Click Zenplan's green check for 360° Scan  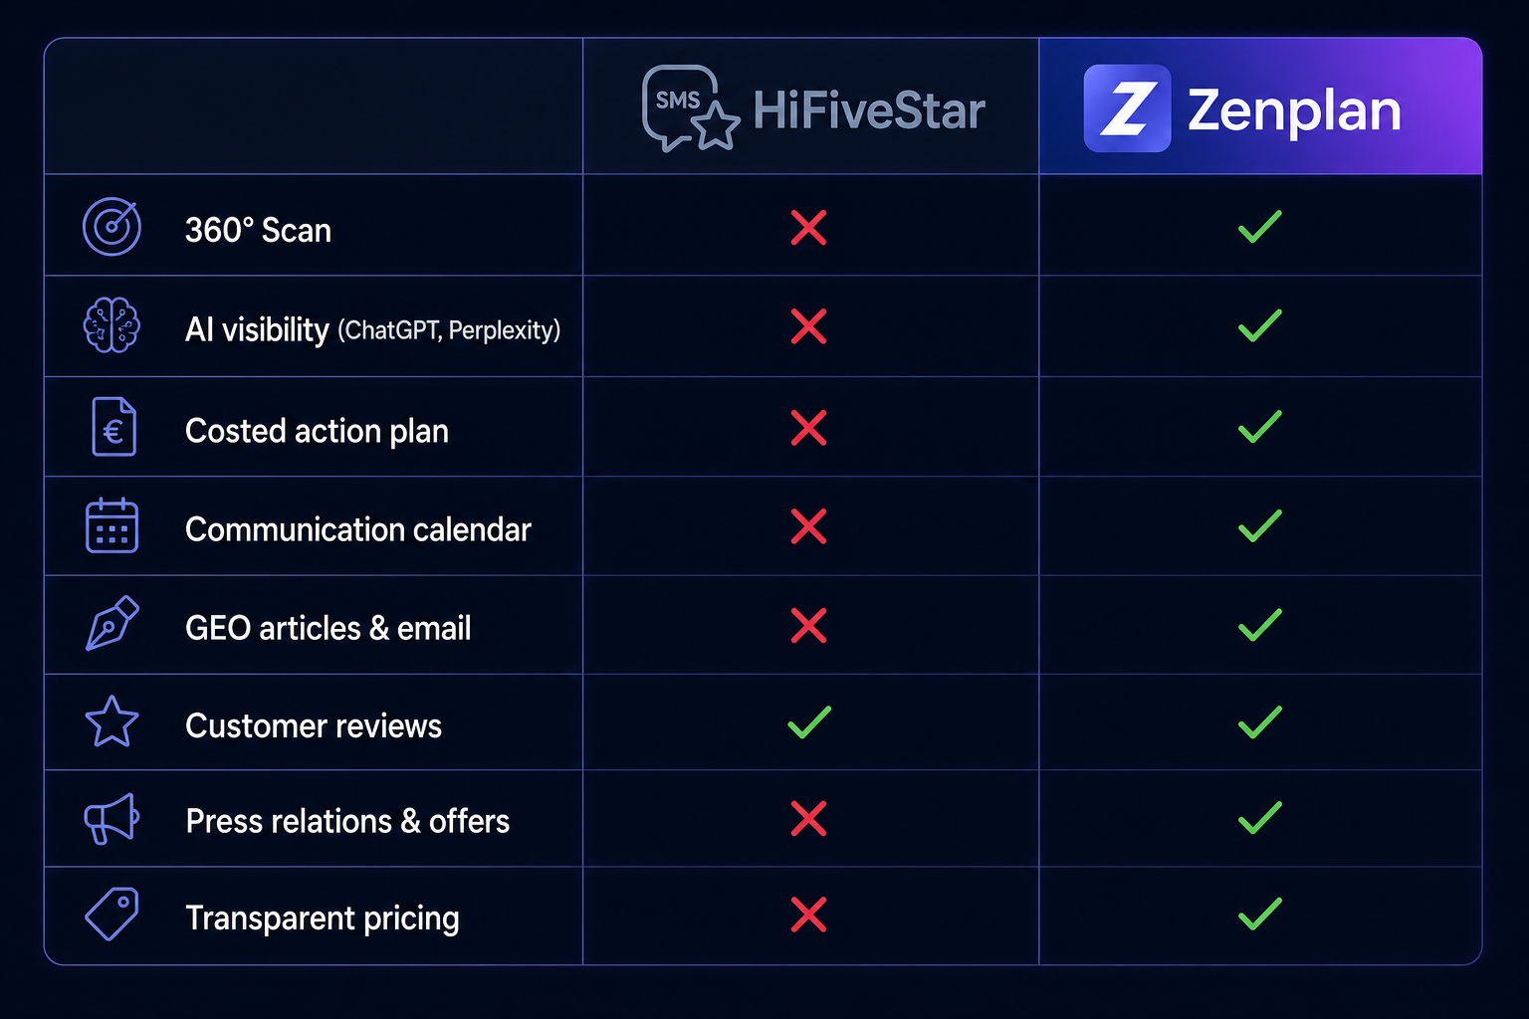pos(1260,227)
